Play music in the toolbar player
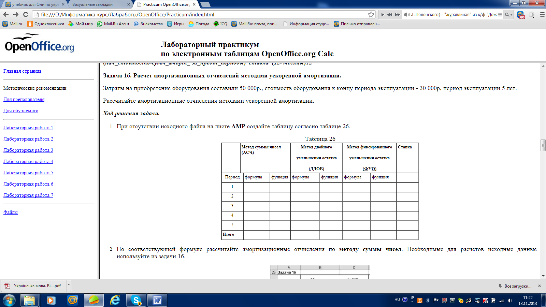Image resolution: width=546 pixels, height=307 pixels. pos(383,15)
